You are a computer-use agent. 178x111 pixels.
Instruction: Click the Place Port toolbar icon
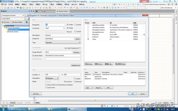point(118,8)
